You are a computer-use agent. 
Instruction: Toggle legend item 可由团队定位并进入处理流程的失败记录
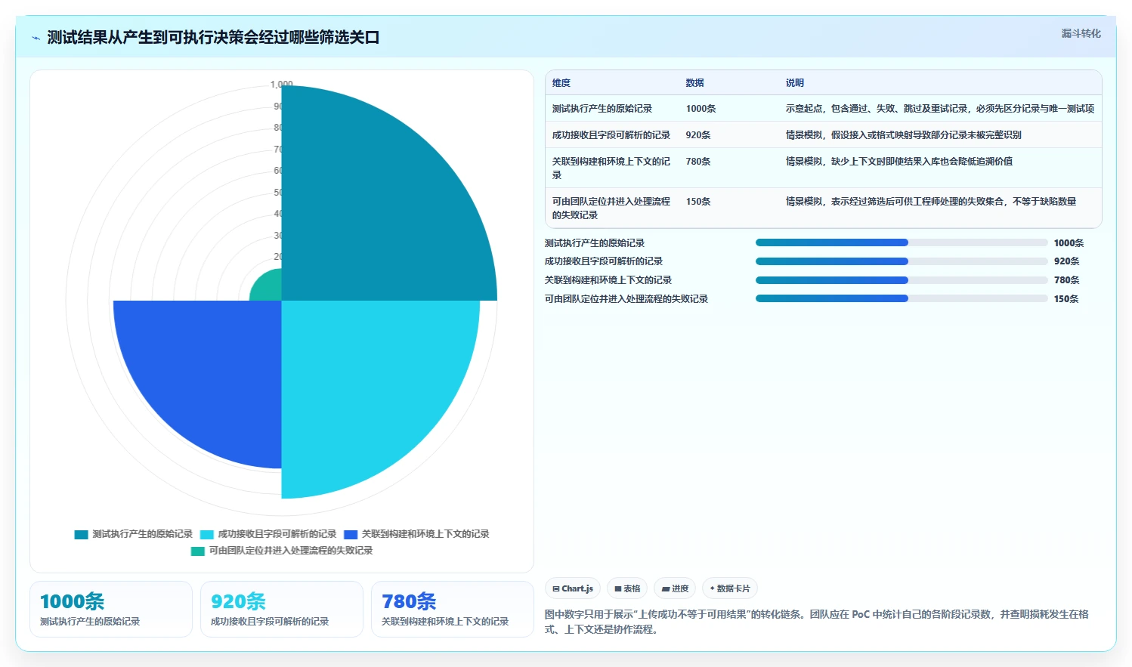point(282,551)
